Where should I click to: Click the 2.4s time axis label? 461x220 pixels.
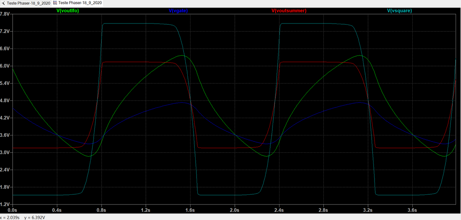pos(279,210)
